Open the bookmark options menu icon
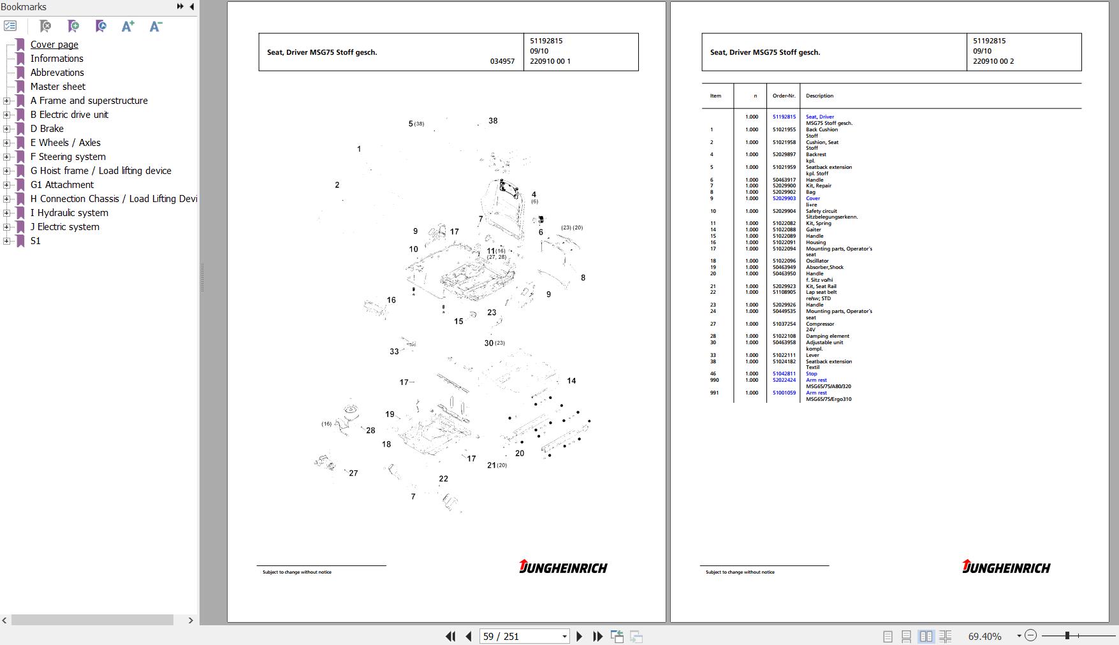1119x645 pixels. (10, 26)
